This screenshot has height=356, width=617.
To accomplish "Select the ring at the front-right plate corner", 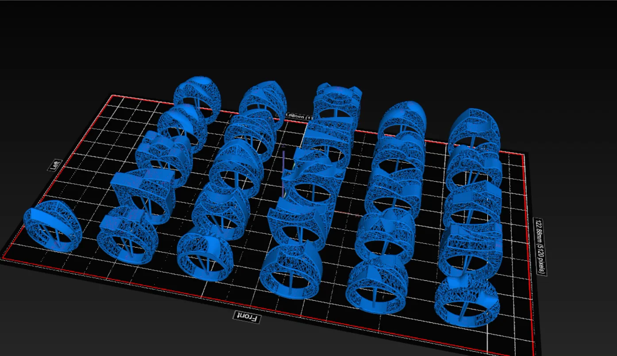I will pos(467,300).
